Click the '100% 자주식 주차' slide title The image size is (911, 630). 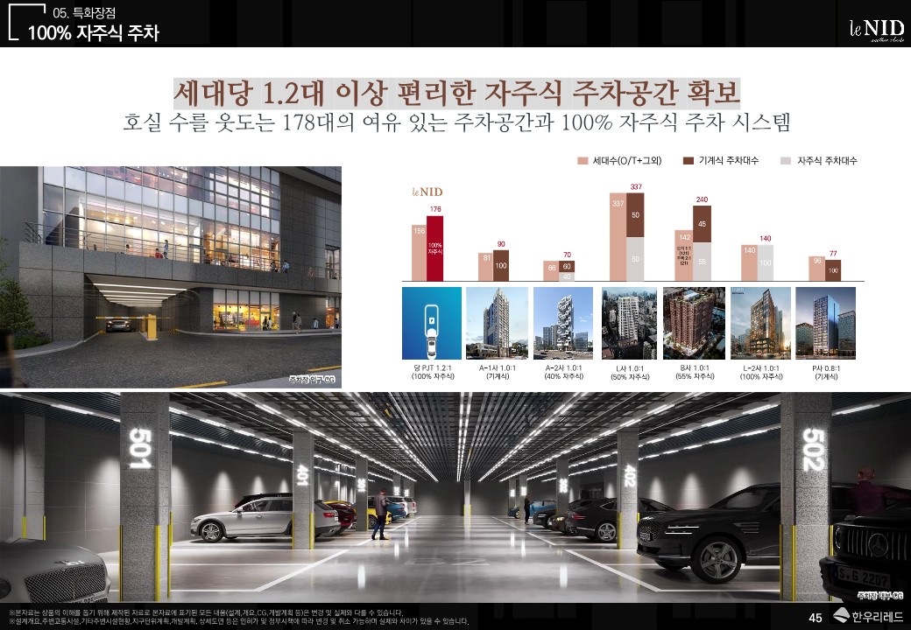[x=94, y=33]
